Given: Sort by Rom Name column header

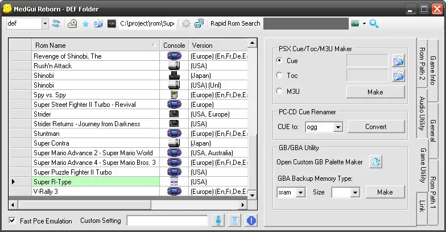Looking at the screenshot, I should pos(96,45).
